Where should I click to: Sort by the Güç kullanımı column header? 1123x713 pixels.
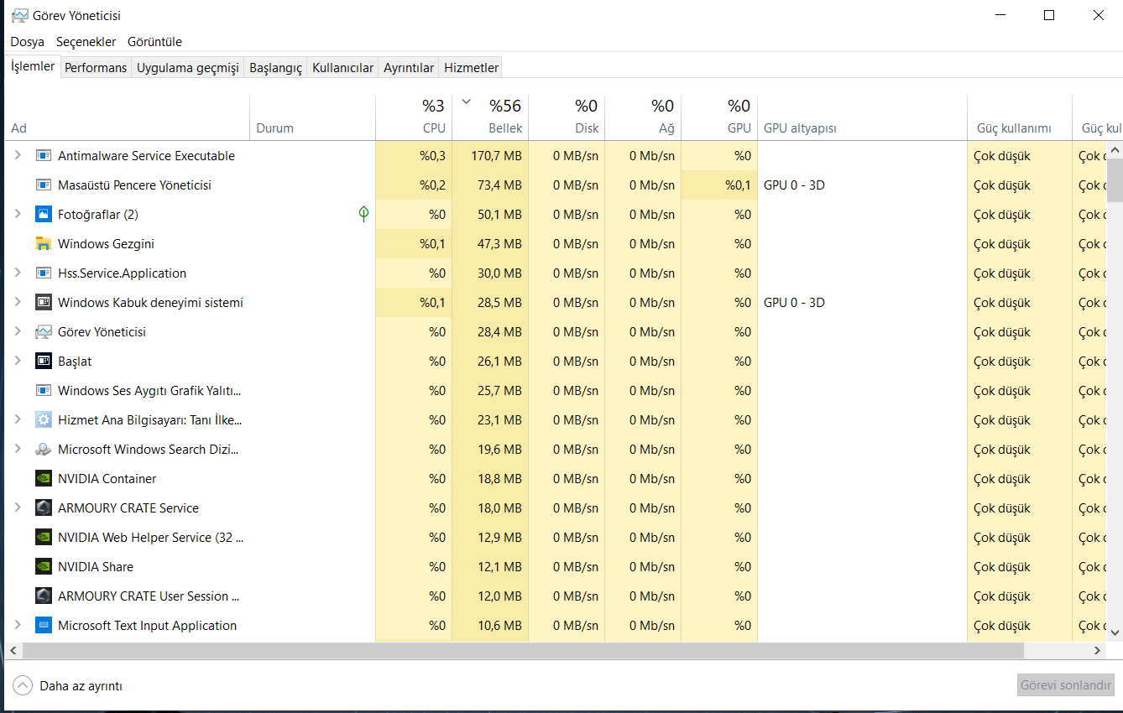tap(1020, 117)
